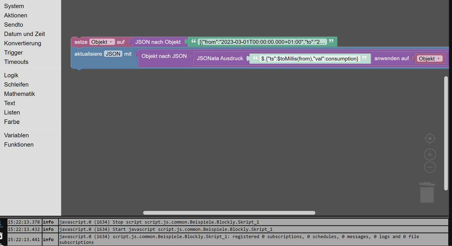This screenshot has width=452, height=246.
Task: Click the info level of the Stop script row
Action: point(48,222)
